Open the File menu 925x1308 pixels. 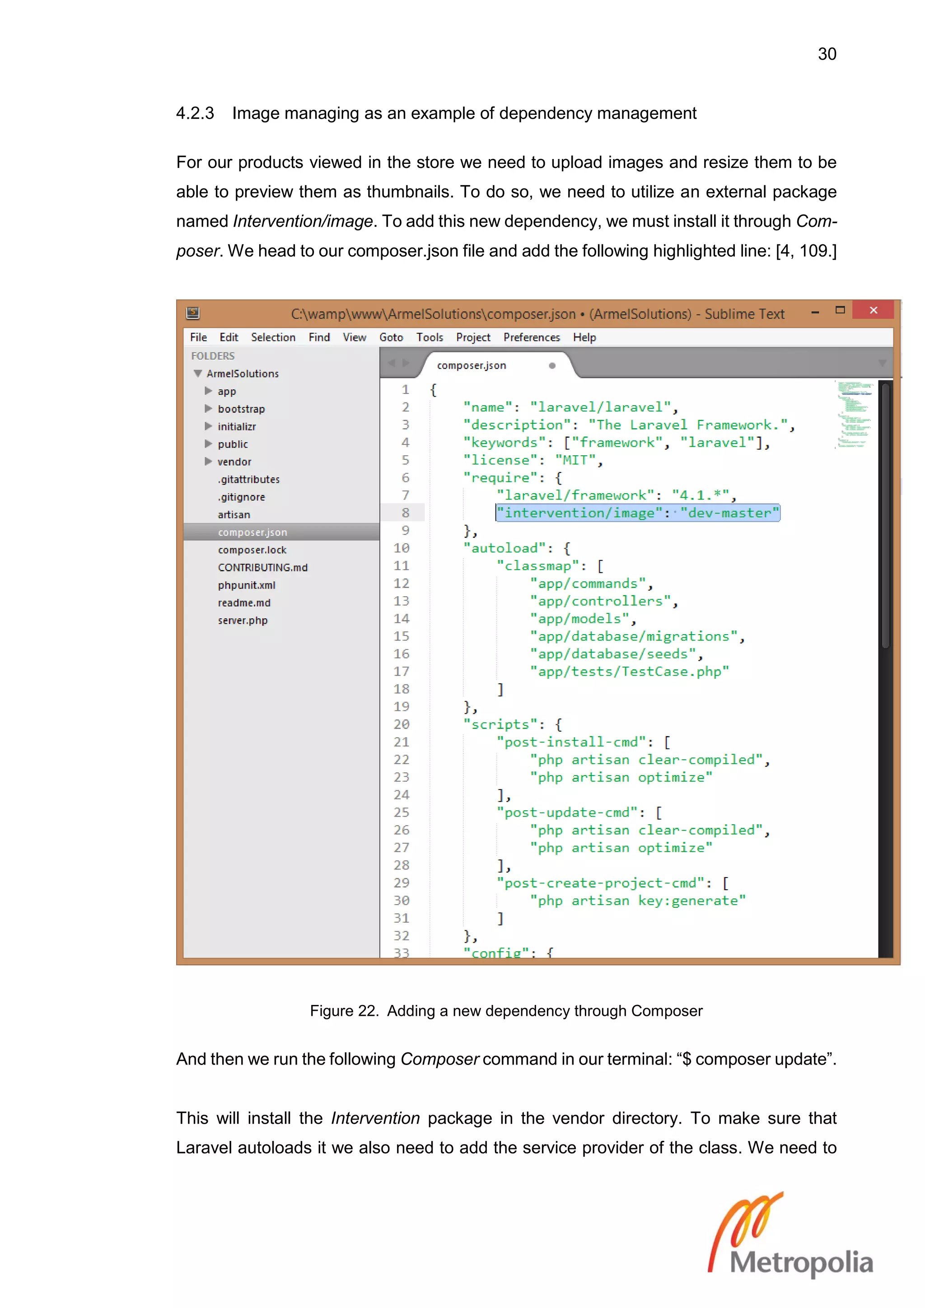[x=198, y=337]
